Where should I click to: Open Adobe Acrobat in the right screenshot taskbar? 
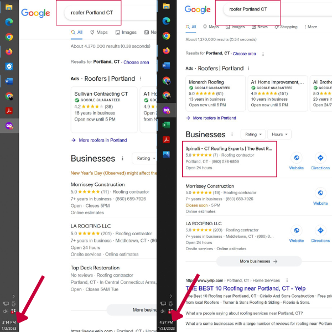pos(166,140)
